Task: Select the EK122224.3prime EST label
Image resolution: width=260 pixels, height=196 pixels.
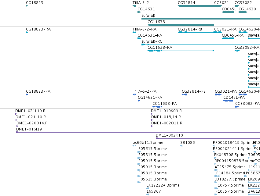Action: (x=163, y=185)
